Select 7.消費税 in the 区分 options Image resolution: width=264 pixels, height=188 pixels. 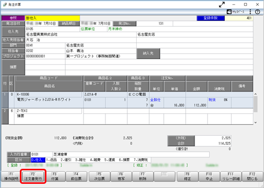(x=140, y=160)
